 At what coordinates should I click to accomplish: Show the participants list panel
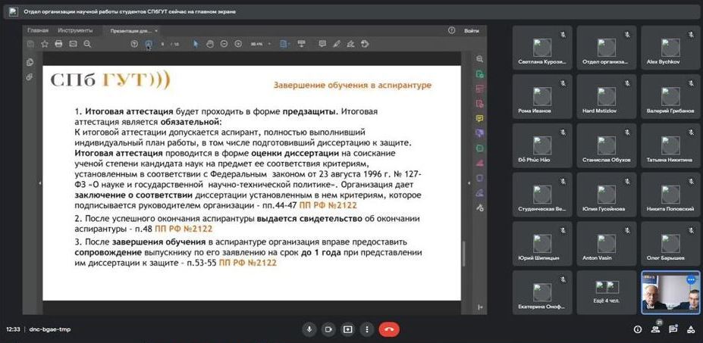[x=657, y=329]
